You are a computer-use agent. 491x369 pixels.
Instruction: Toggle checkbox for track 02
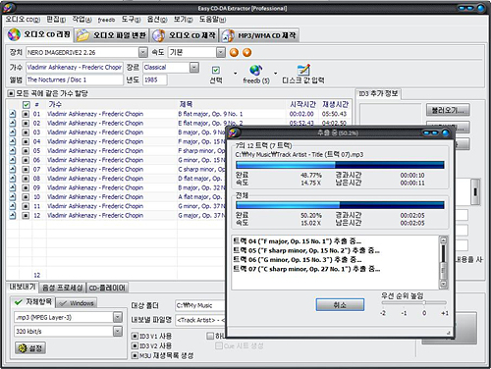[26, 124]
